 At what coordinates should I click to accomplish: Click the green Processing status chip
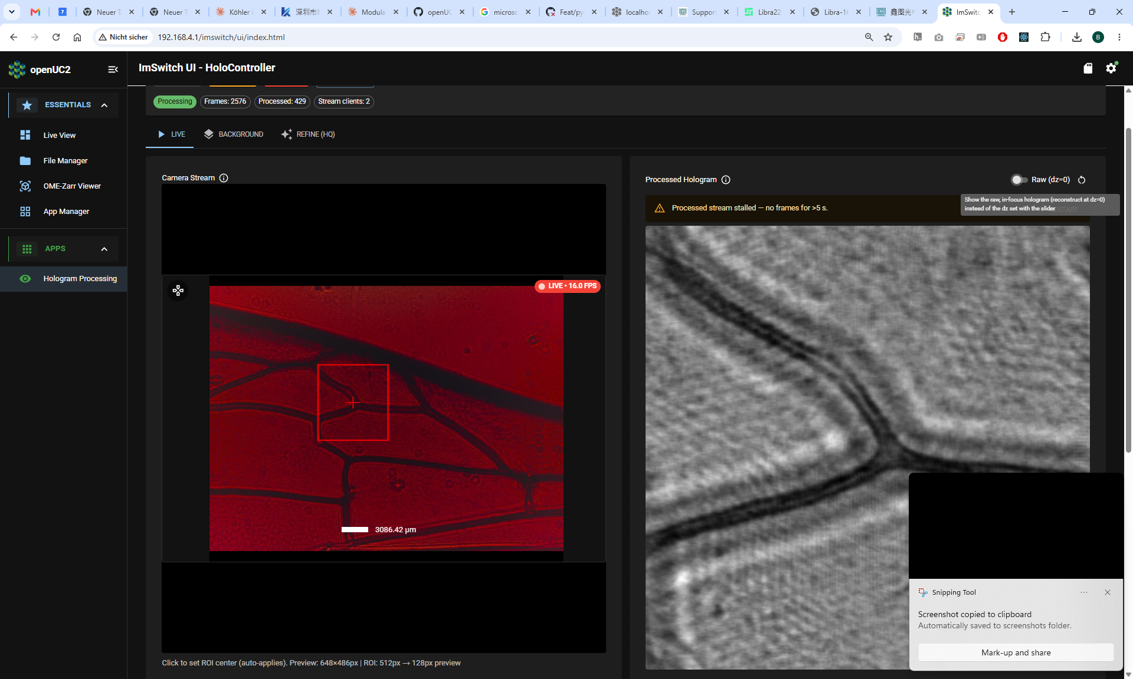click(x=175, y=101)
